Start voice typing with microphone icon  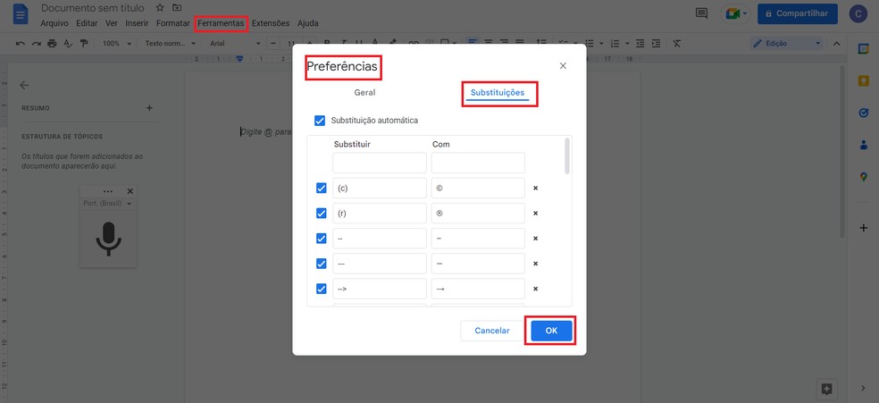[x=108, y=239]
